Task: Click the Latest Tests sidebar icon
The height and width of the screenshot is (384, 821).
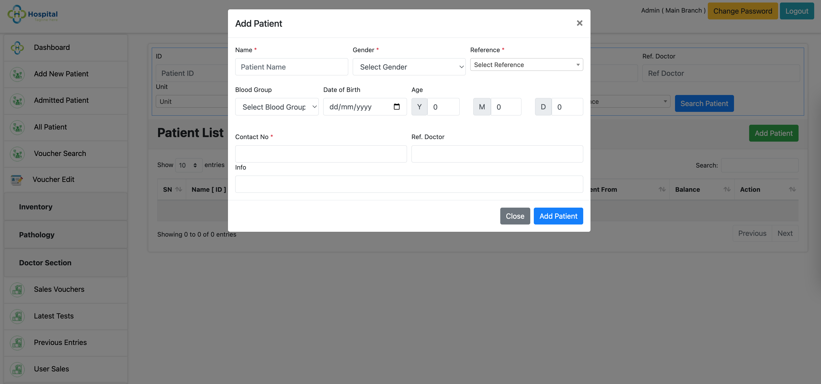Action: click(17, 316)
